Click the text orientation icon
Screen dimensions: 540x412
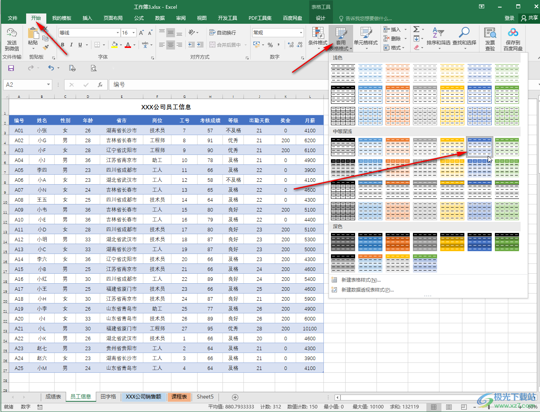pyautogui.click(x=192, y=32)
